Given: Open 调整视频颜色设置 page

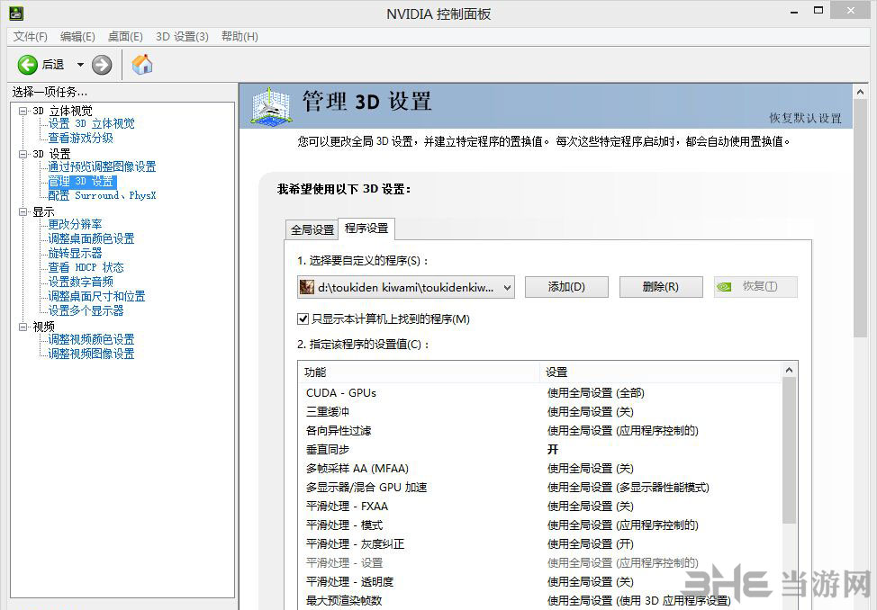Looking at the screenshot, I should point(91,339).
